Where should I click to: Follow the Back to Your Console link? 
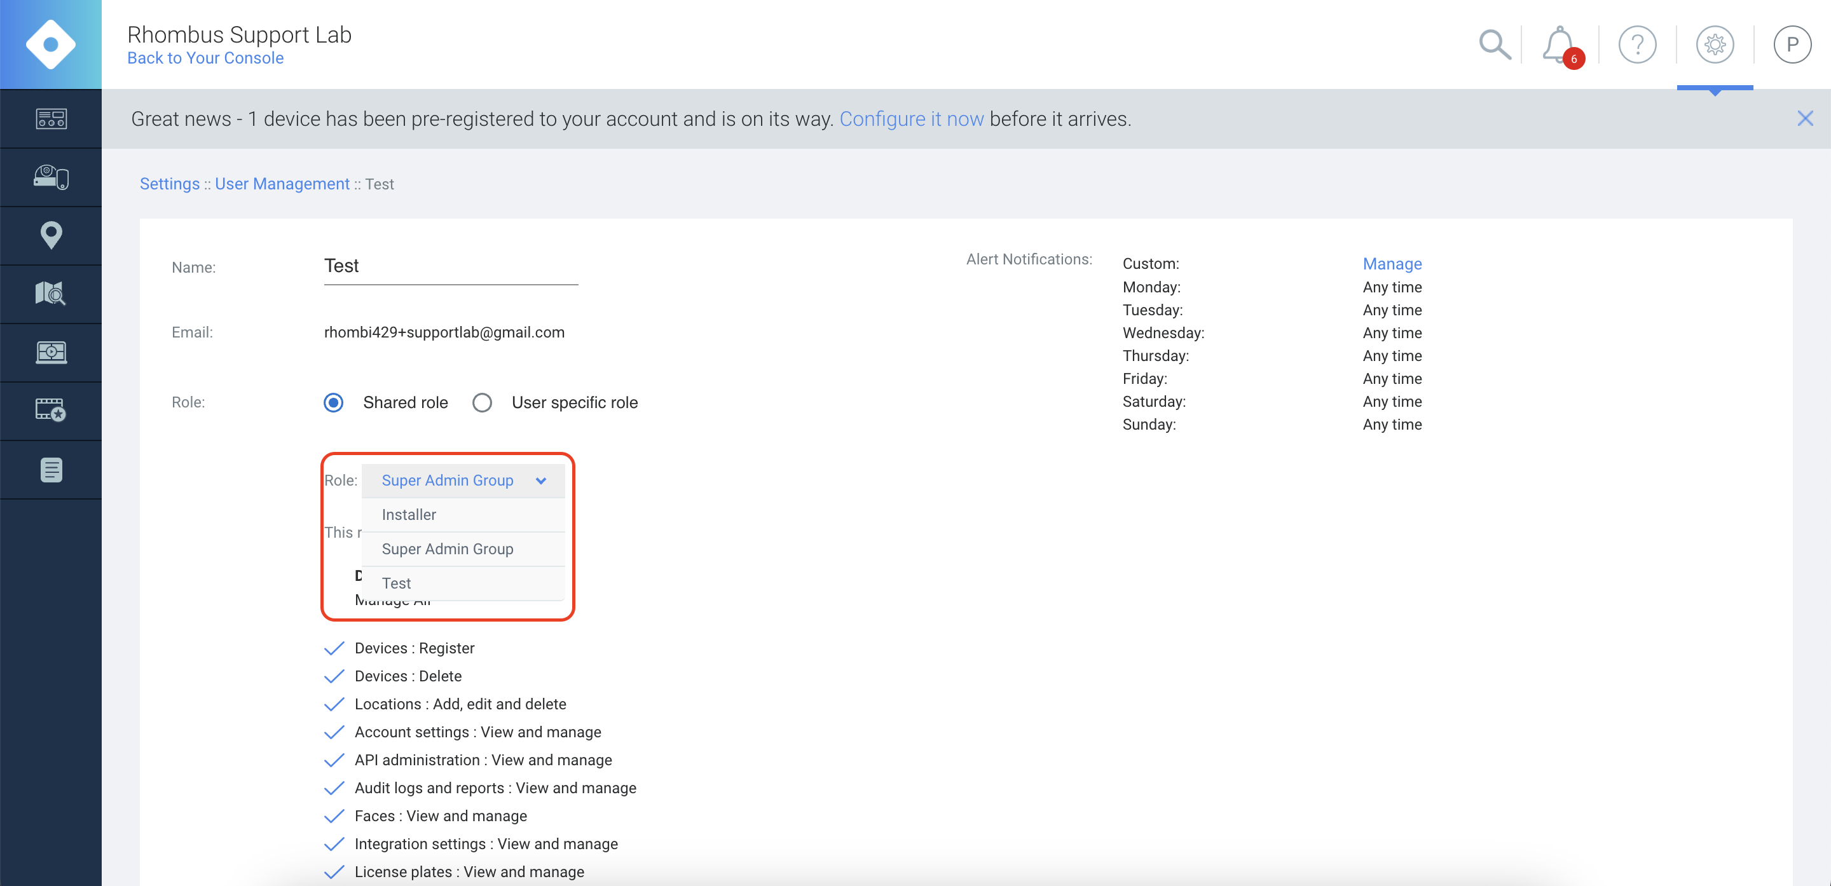[205, 58]
